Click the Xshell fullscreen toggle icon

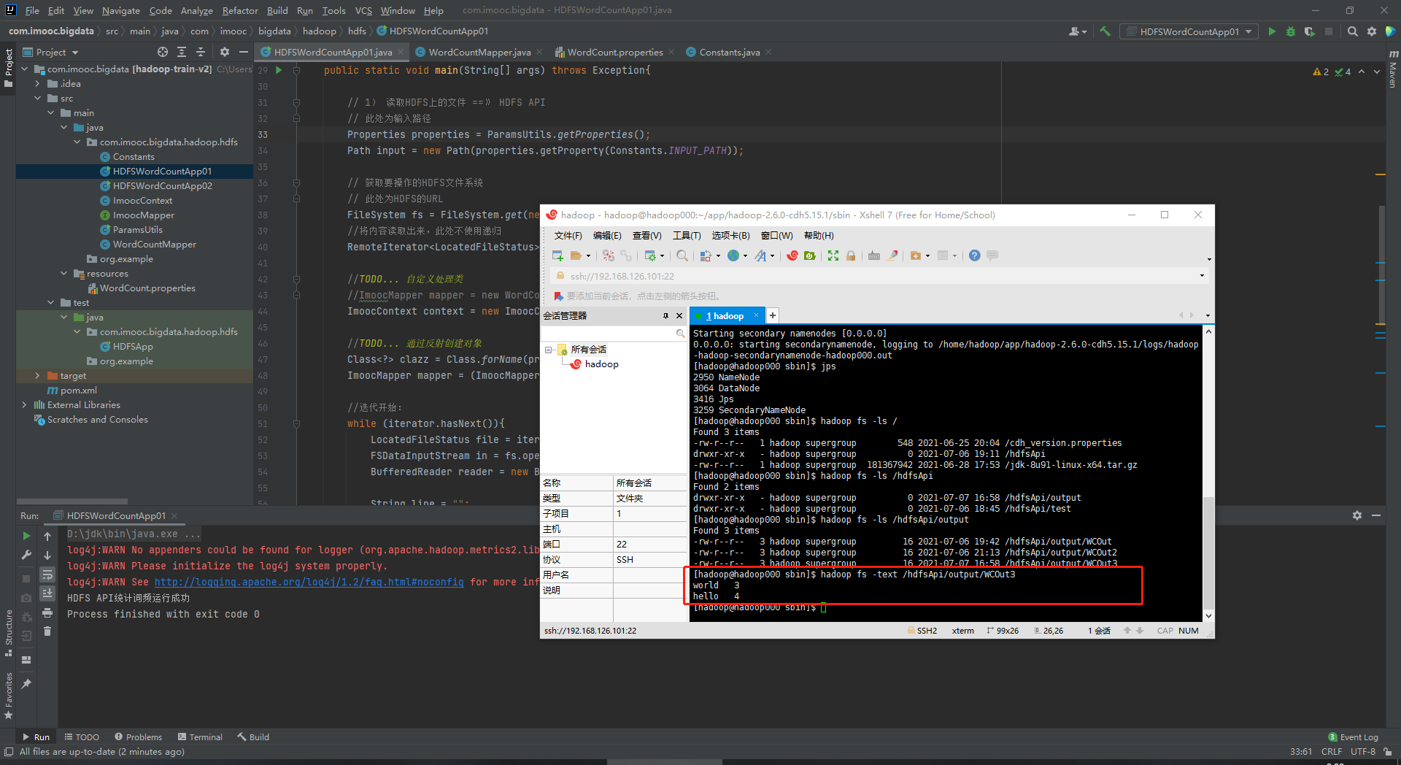pyautogui.click(x=833, y=255)
